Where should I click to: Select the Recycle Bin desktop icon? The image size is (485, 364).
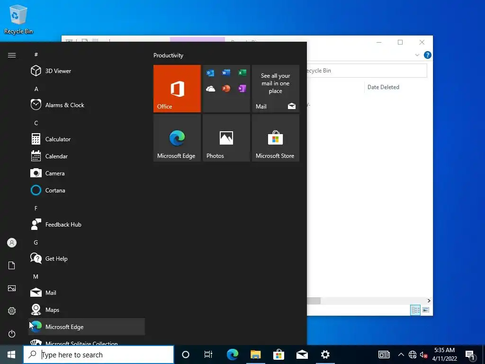[18, 19]
